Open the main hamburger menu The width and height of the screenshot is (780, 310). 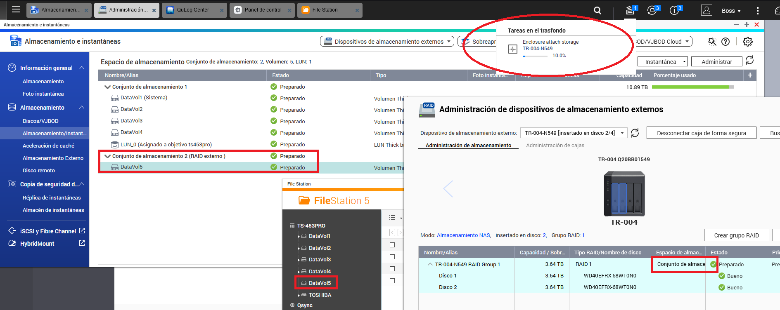click(16, 9)
